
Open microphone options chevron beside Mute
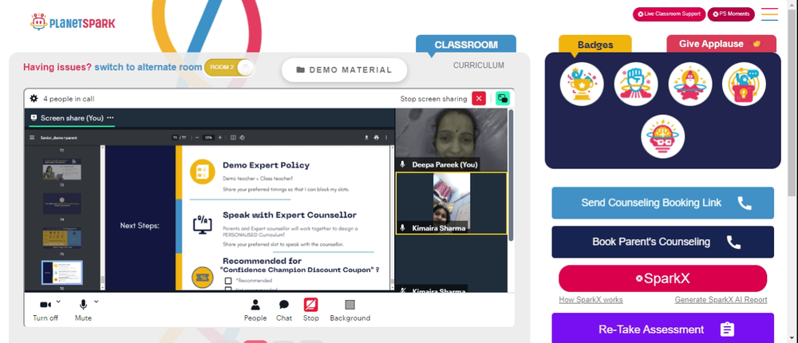pos(97,302)
